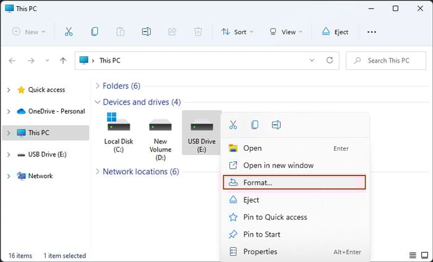Click the Copy icon in context menu
Screen dimensions: 433x262
(x=255, y=125)
